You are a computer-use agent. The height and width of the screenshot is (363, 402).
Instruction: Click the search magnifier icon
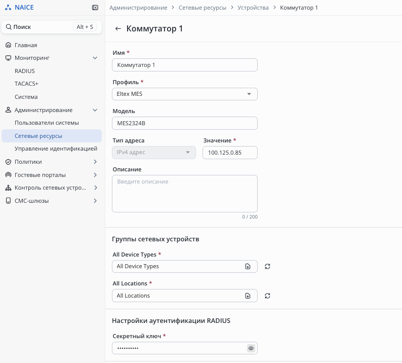tap(9, 27)
